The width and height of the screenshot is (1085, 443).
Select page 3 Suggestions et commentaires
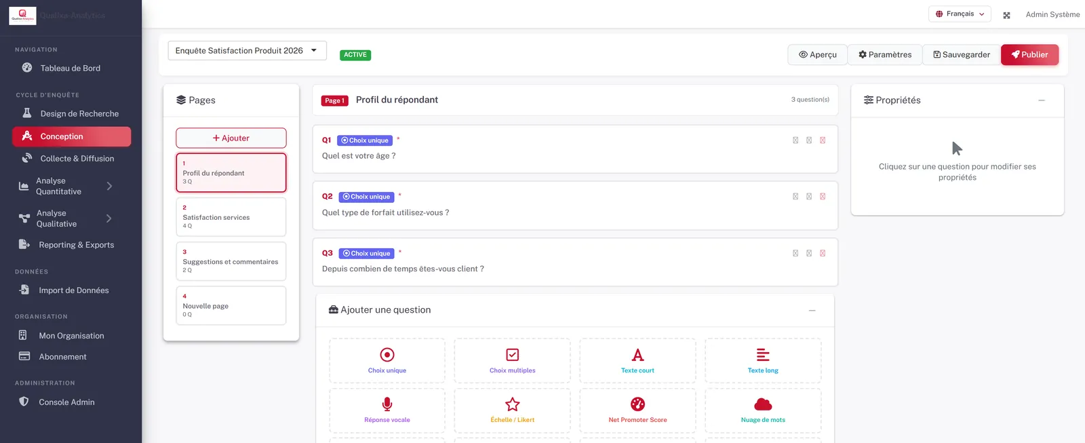(x=231, y=261)
